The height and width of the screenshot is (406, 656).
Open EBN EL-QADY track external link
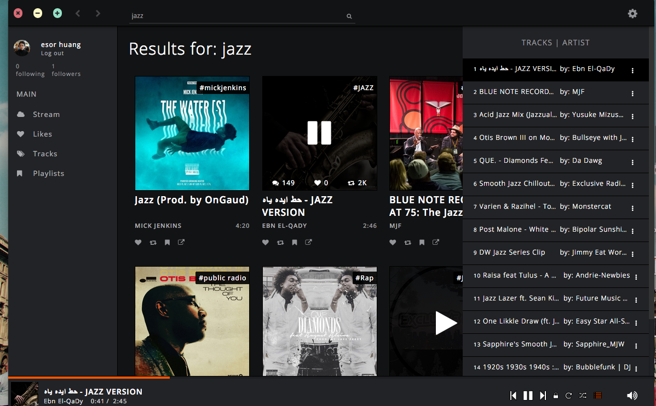click(308, 242)
